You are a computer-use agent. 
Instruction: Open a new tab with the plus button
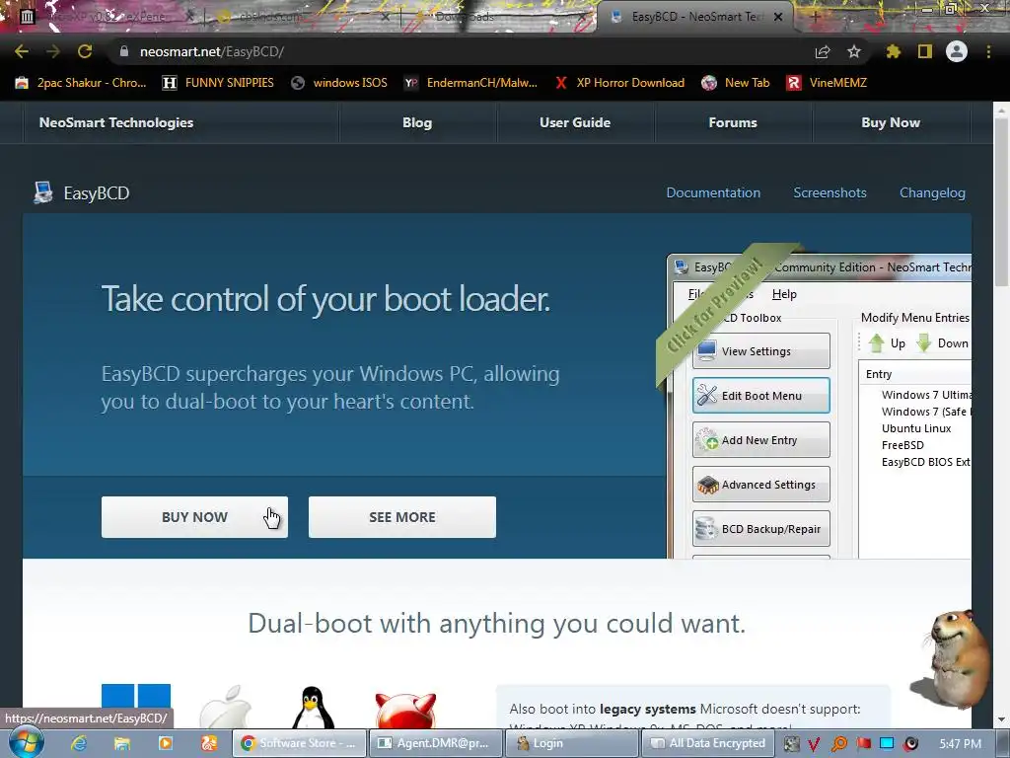pyautogui.click(x=815, y=17)
